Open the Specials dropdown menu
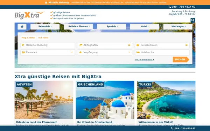 [x=111, y=27]
